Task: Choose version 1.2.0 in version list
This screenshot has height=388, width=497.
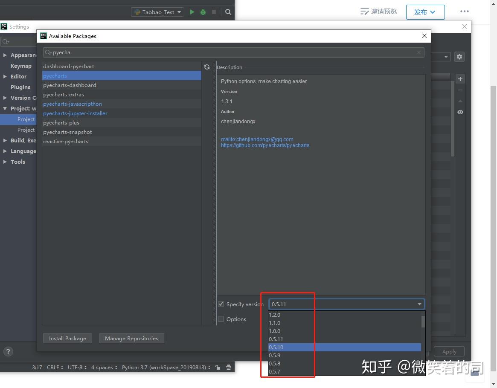Action: point(274,315)
